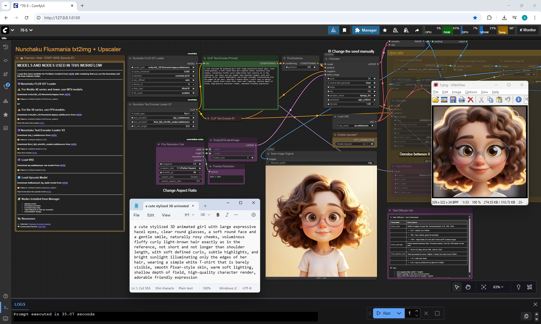Click the copy logs icon
This screenshot has height=324, width=541.
pyautogui.click(x=526, y=316)
